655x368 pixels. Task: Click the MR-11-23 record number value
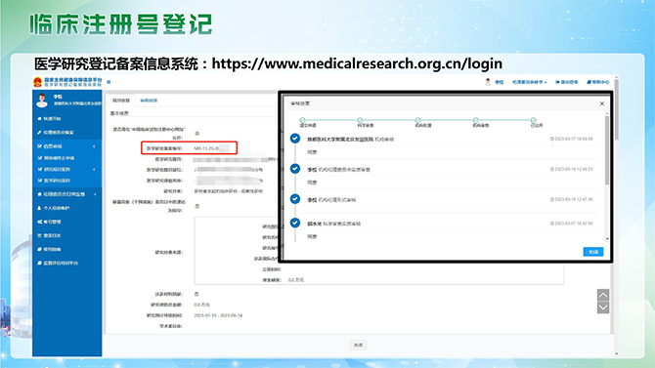[211, 148]
